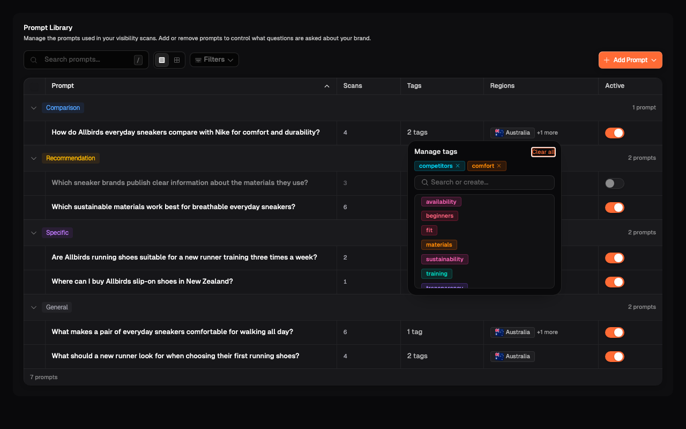This screenshot has width=686, height=429.
Task: Open the Add Prompt dropdown
Action: click(x=630, y=60)
